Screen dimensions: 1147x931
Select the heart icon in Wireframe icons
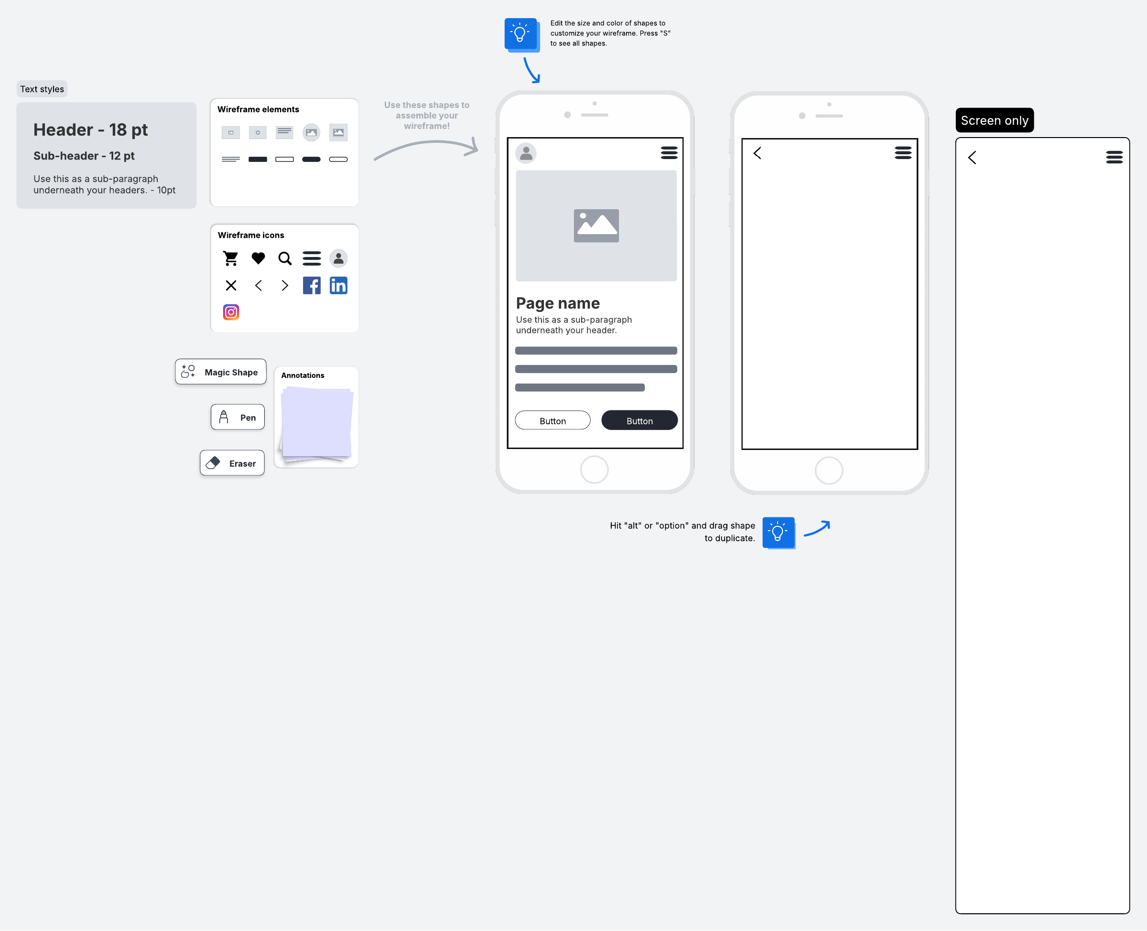tap(258, 258)
